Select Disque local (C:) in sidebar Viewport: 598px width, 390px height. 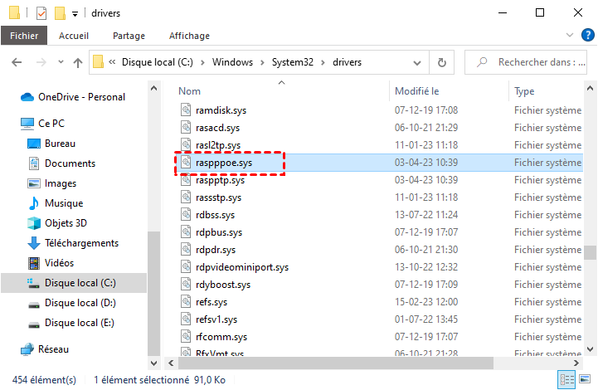click(74, 283)
